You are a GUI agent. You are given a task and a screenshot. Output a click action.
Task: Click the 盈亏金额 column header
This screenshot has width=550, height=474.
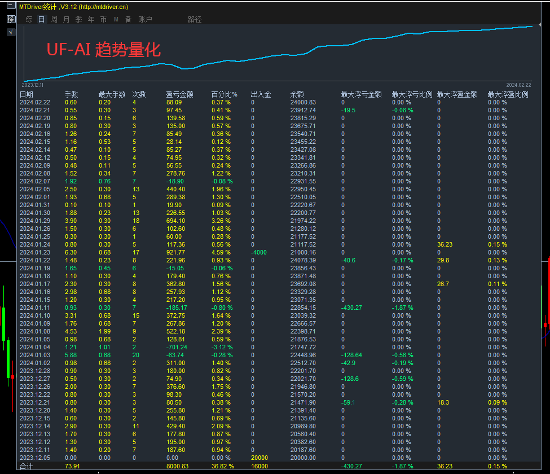coord(179,94)
